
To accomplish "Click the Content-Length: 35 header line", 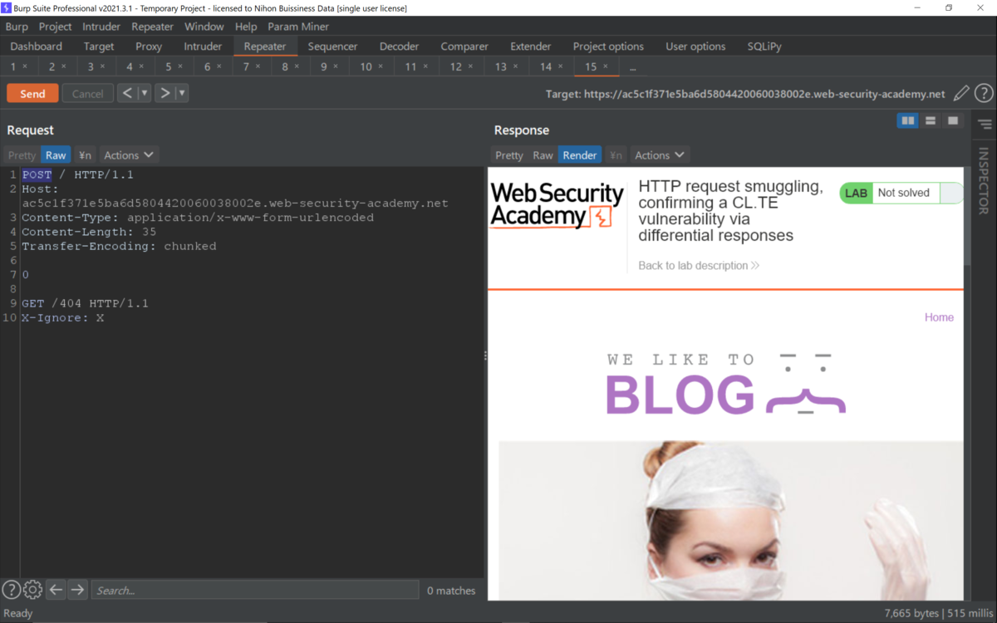I will point(89,232).
